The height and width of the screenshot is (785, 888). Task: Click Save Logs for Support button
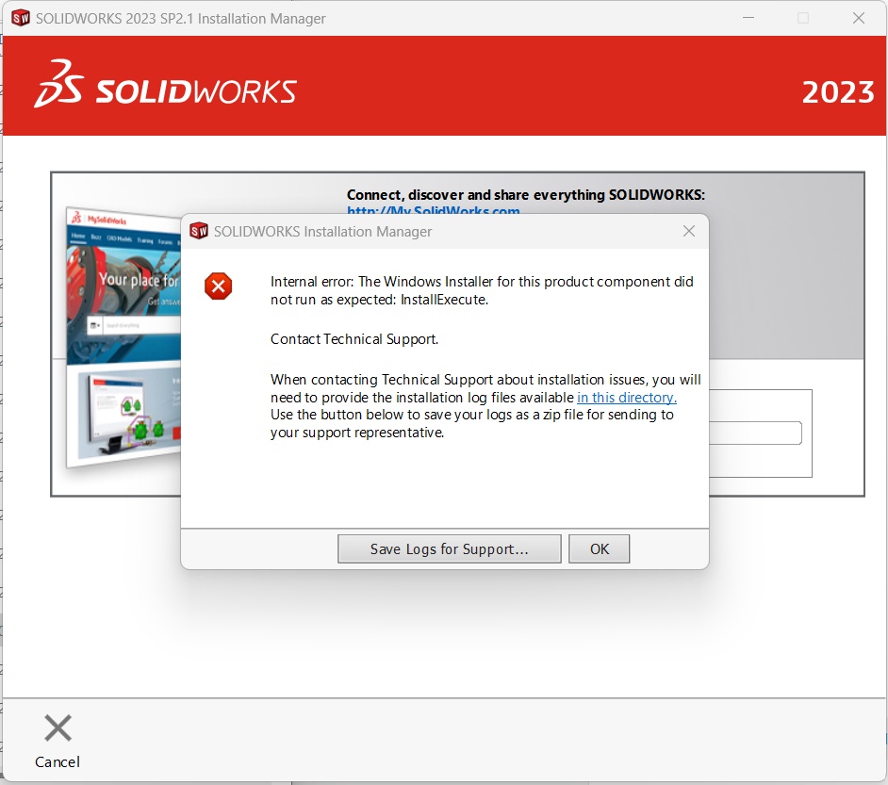449,548
